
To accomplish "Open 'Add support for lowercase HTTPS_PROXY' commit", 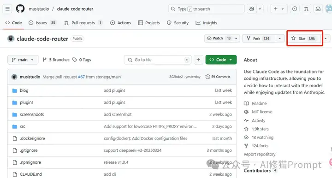I will tap(150, 127).
